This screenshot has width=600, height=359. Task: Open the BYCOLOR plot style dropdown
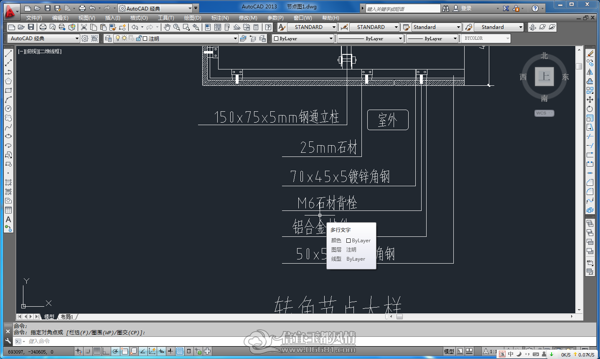(x=508, y=38)
